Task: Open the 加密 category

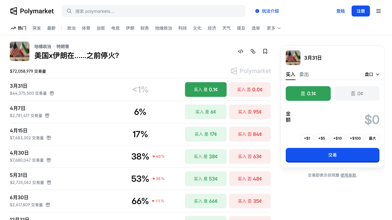Action: coord(101,28)
